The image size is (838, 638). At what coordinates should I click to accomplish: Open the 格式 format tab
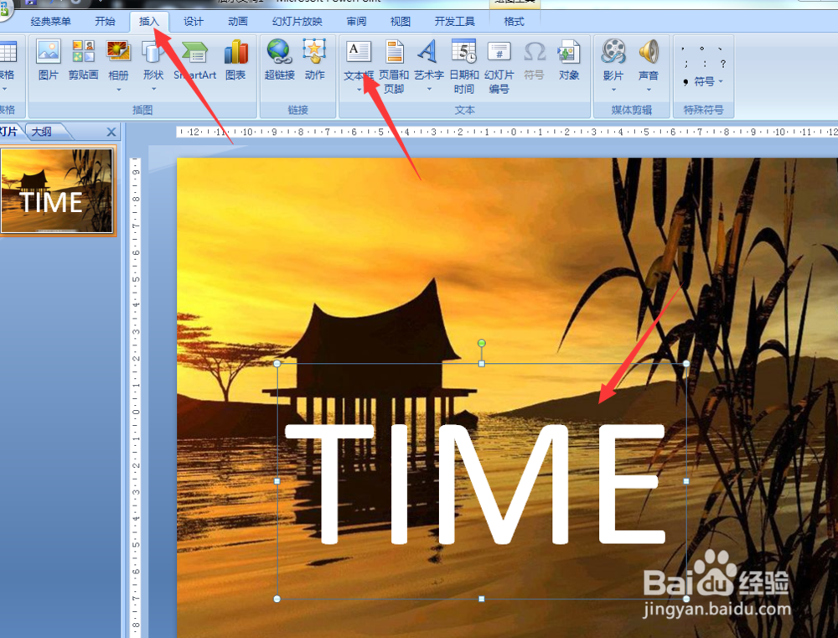[514, 22]
